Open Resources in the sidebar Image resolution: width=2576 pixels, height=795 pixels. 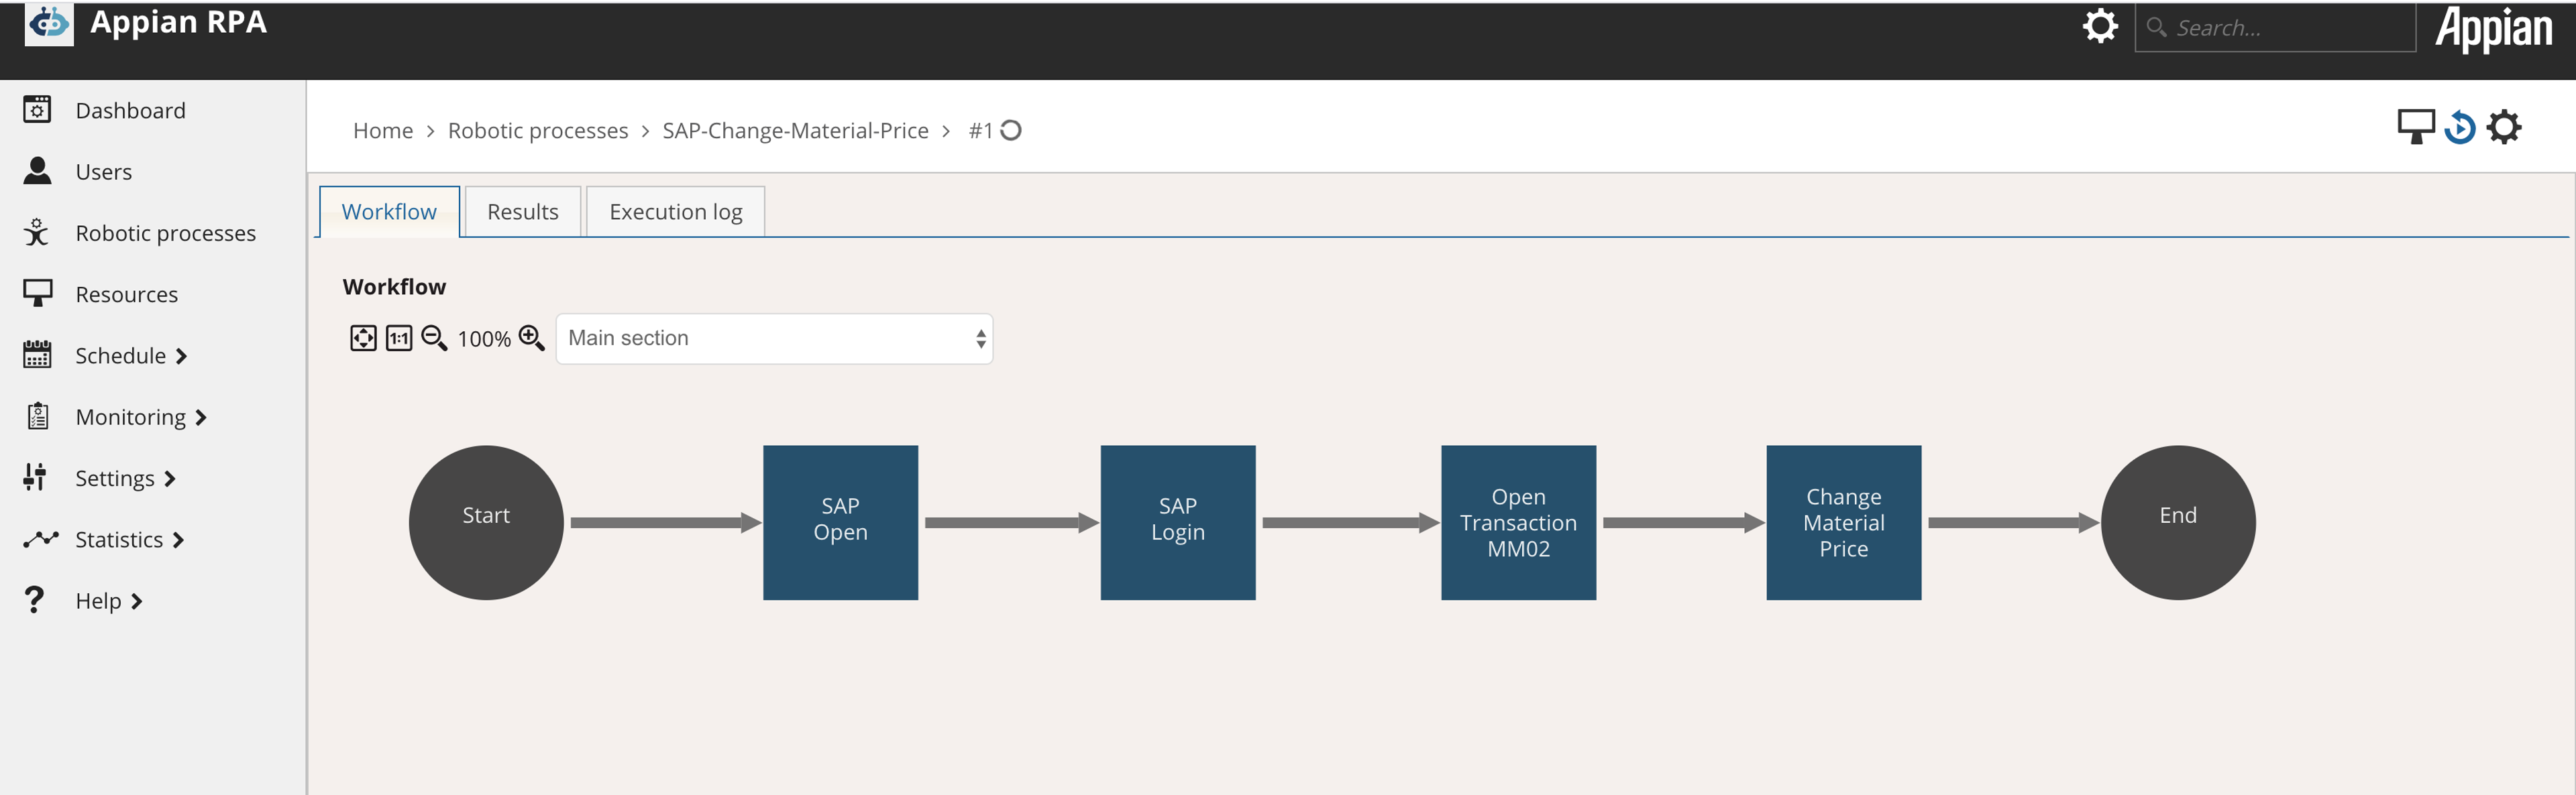pyautogui.click(x=126, y=295)
